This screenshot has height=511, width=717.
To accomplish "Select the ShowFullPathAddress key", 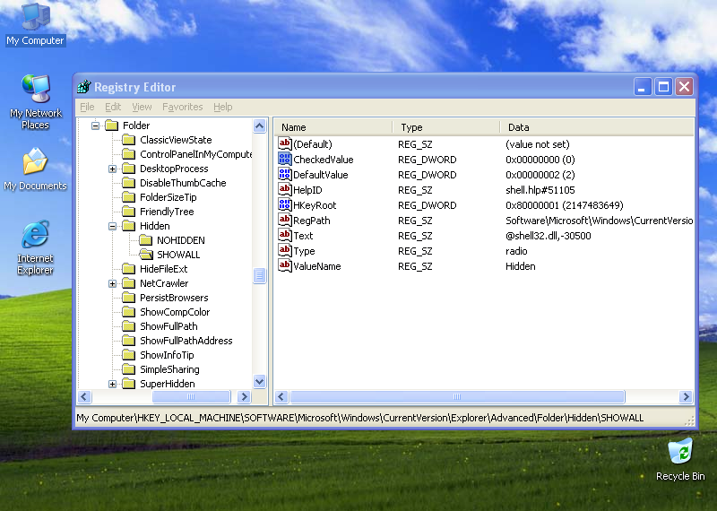I will (186, 341).
